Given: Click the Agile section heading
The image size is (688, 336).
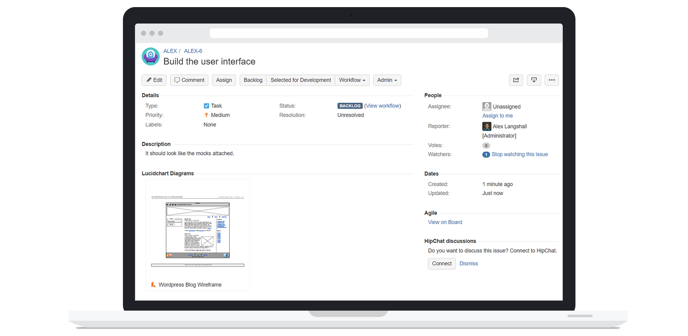Looking at the screenshot, I should click(431, 213).
